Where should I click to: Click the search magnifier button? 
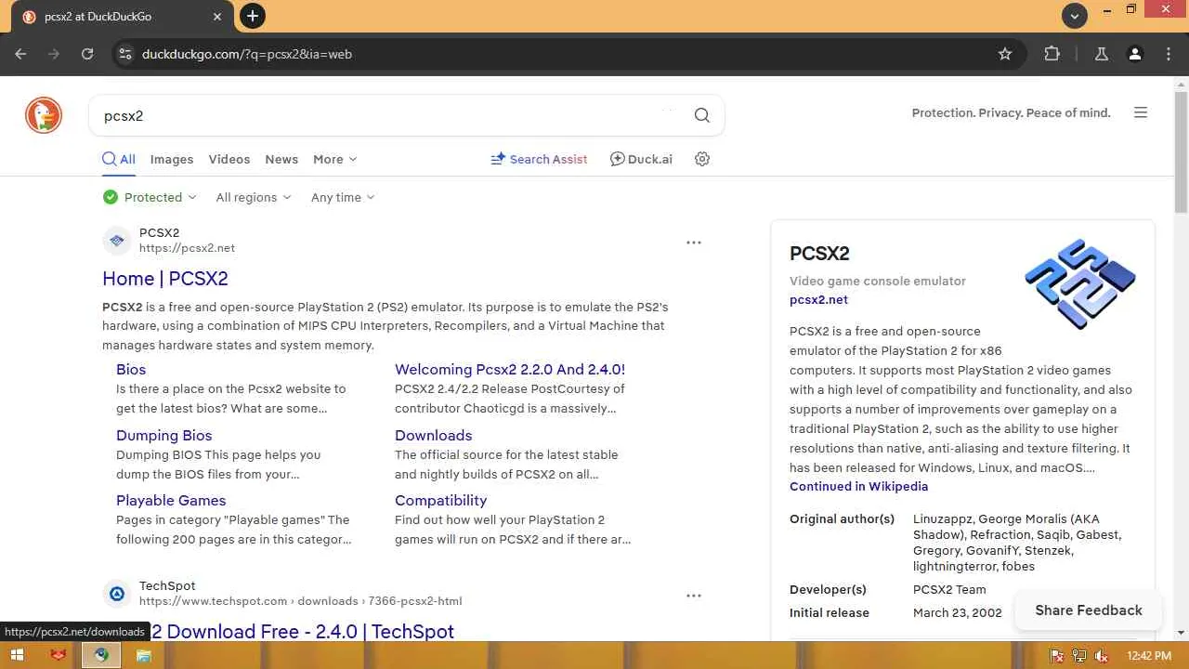click(x=702, y=115)
